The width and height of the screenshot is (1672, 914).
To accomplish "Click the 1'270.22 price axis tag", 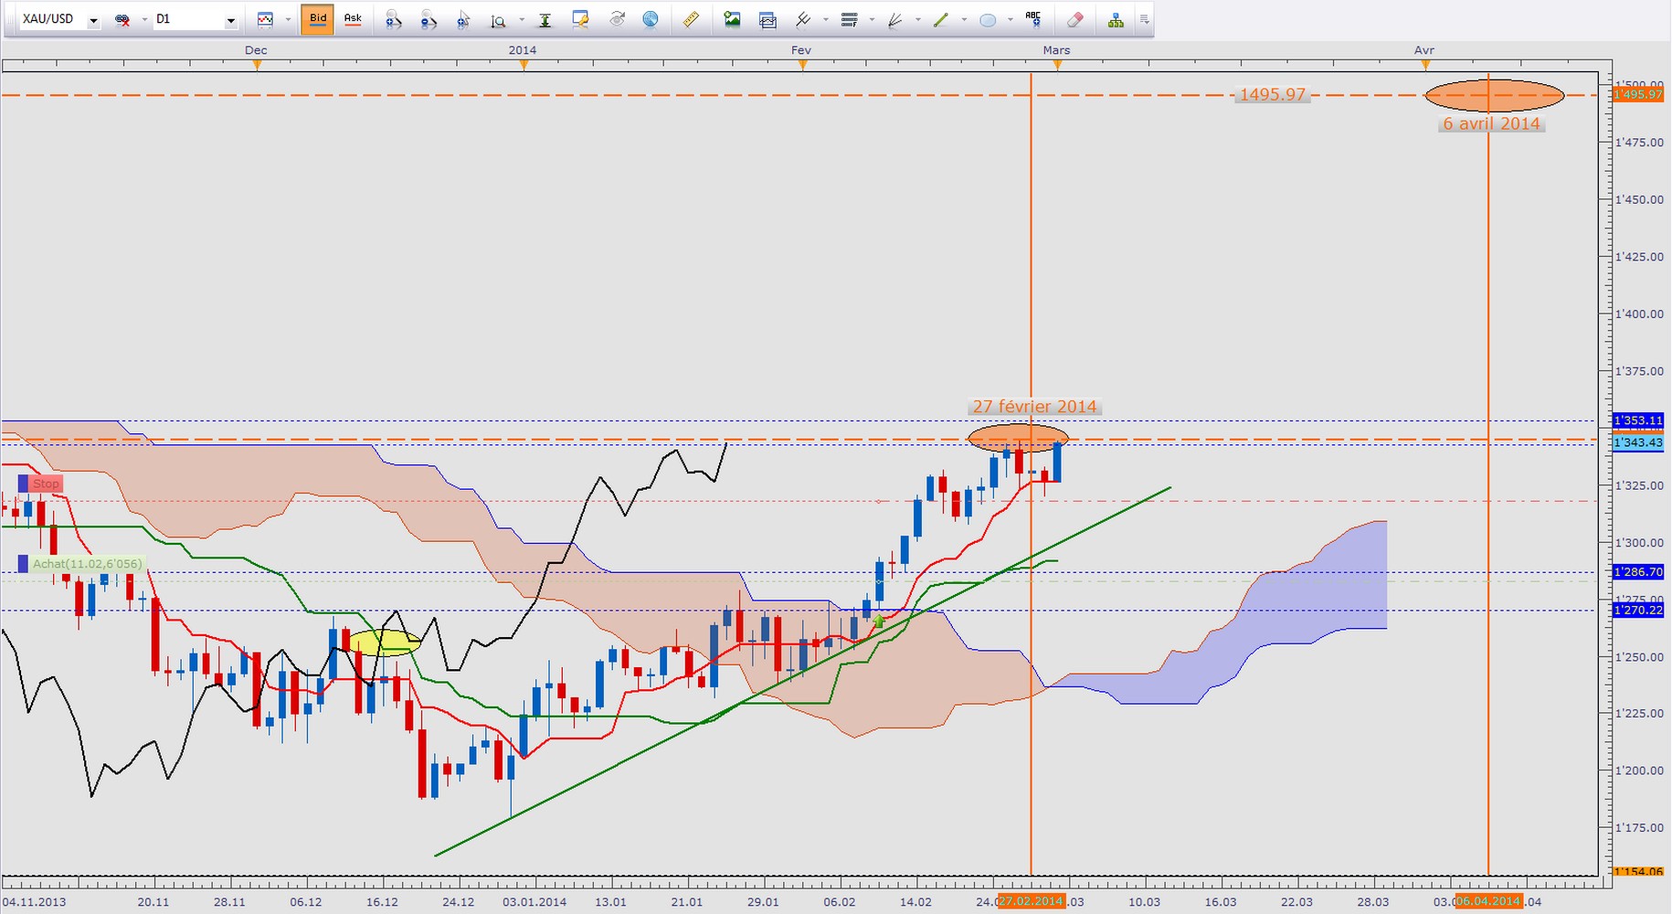I will (x=1638, y=610).
